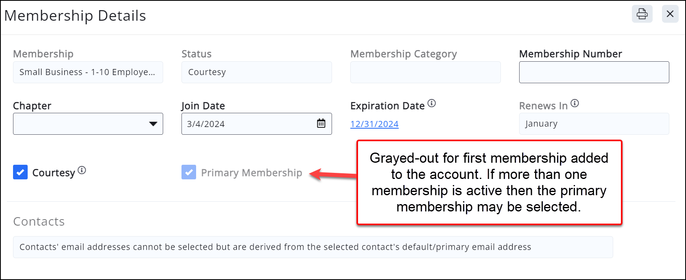This screenshot has width=686, height=280.
Task: Focus the Membership Number input field
Action: pos(594,72)
